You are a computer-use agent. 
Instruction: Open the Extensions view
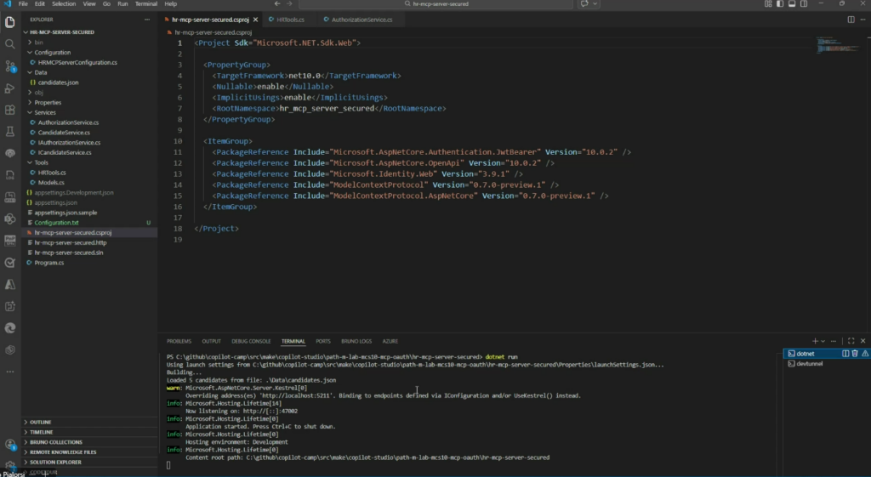pos(10,111)
